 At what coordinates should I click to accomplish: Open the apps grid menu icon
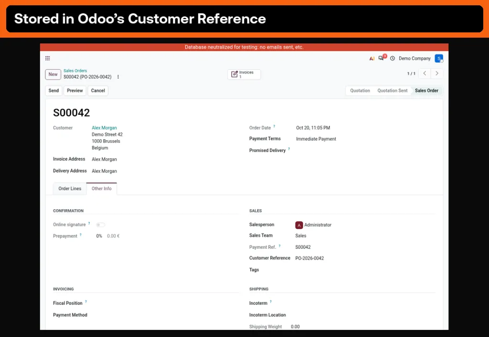coord(47,58)
